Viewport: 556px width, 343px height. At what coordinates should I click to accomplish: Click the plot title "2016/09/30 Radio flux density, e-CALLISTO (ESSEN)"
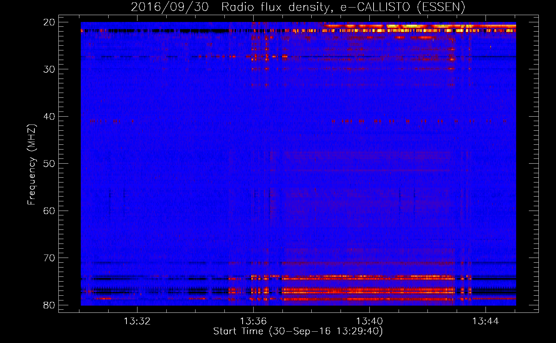coord(298,7)
